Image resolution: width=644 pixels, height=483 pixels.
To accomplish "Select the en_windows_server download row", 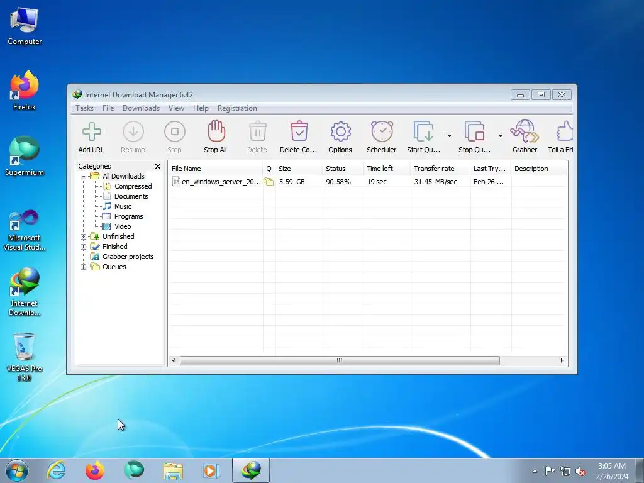I will 367,182.
